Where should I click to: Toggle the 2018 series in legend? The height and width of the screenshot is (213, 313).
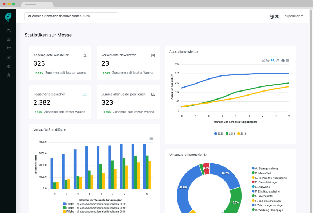pyautogui.click(x=242, y=134)
